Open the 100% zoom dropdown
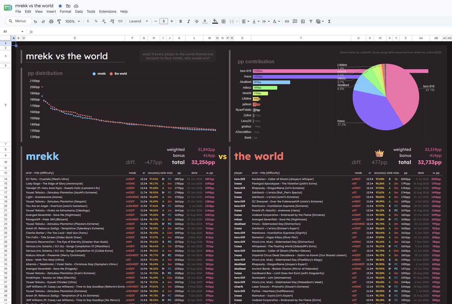Viewport: 452px width, 304px height. click(x=73, y=21)
